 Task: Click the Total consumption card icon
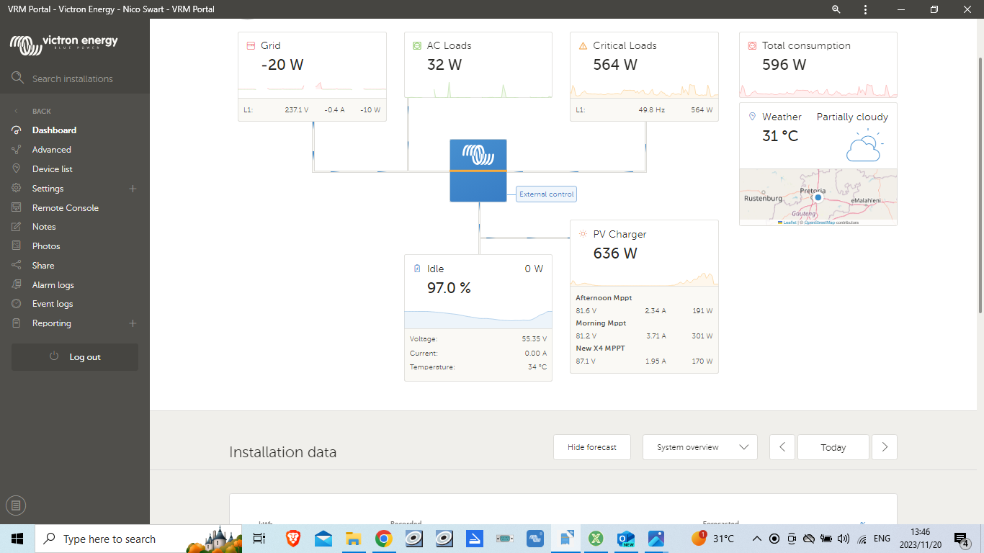click(752, 45)
